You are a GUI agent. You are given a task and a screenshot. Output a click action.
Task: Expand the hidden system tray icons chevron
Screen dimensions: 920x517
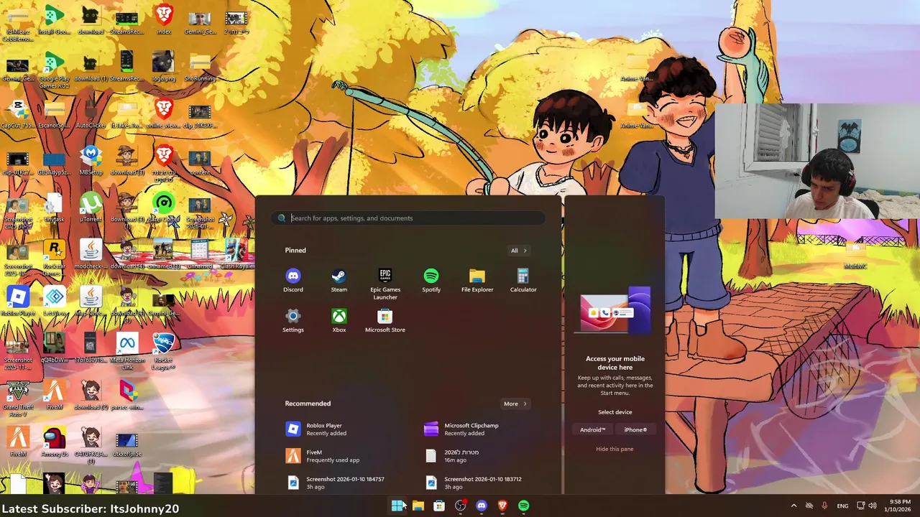pyautogui.click(x=793, y=506)
